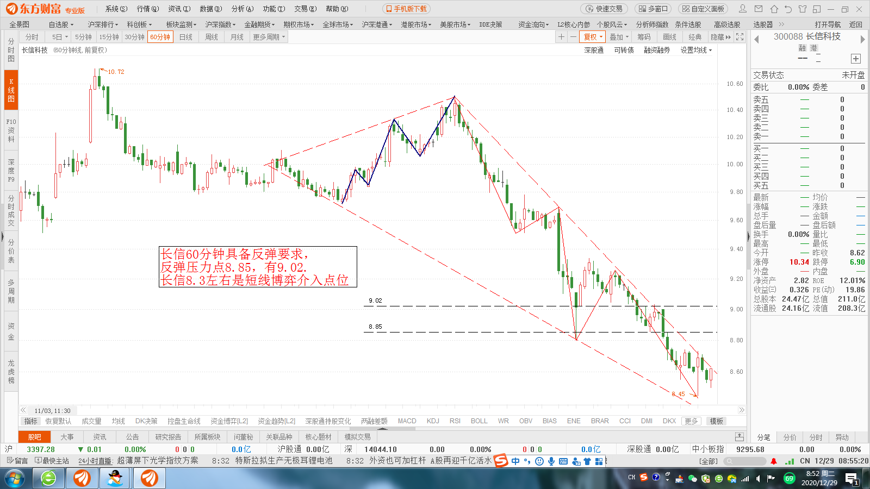Open 360 browser taskbar icon
Image resolution: width=870 pixels, height=489 pixels.
[x=48, y=478]
